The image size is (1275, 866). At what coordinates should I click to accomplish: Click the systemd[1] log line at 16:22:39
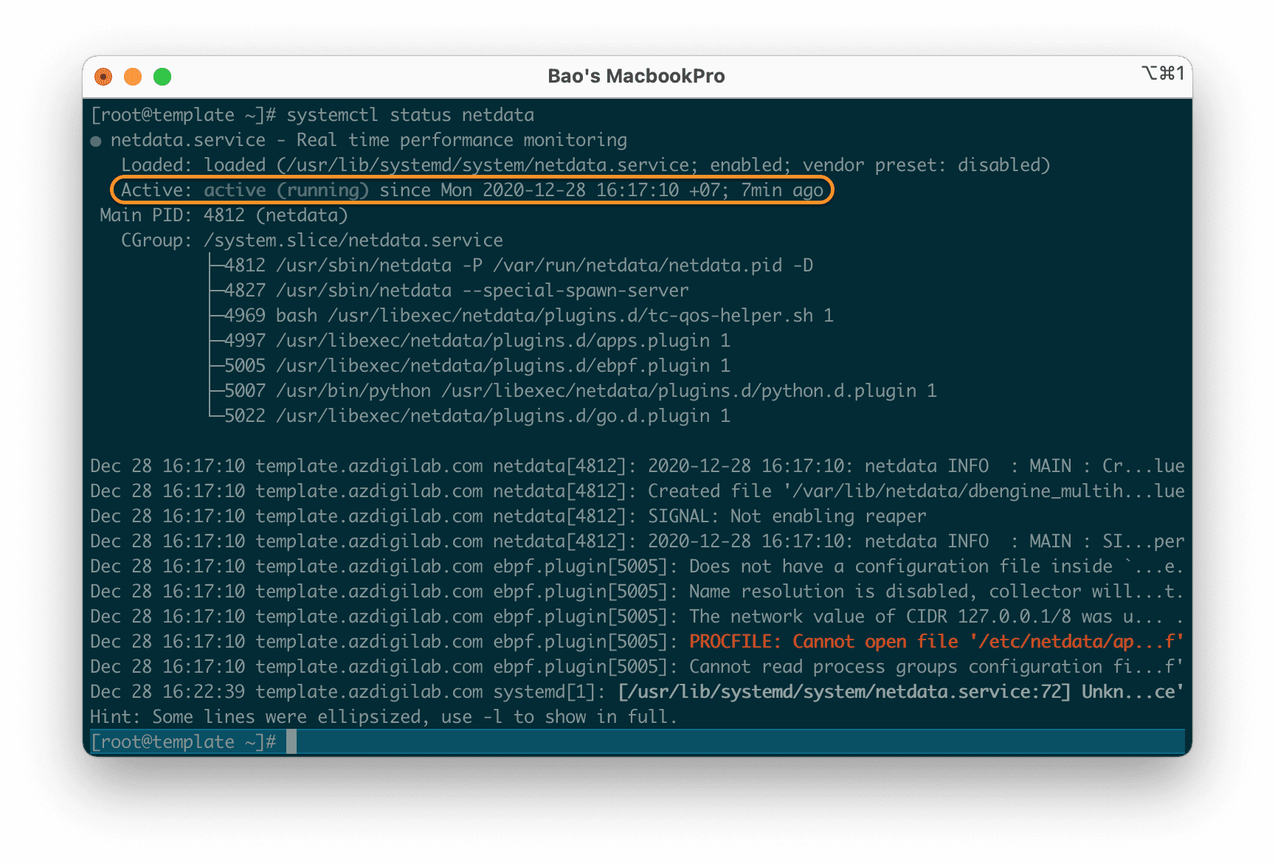(636, 692)
